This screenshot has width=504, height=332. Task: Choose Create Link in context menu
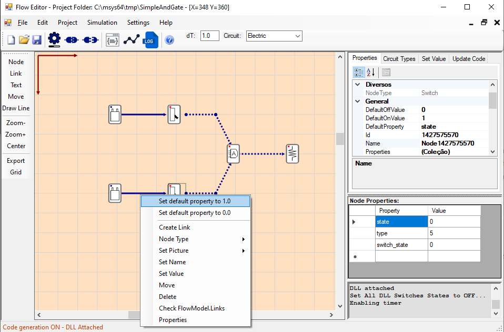(x=195, y=227)
